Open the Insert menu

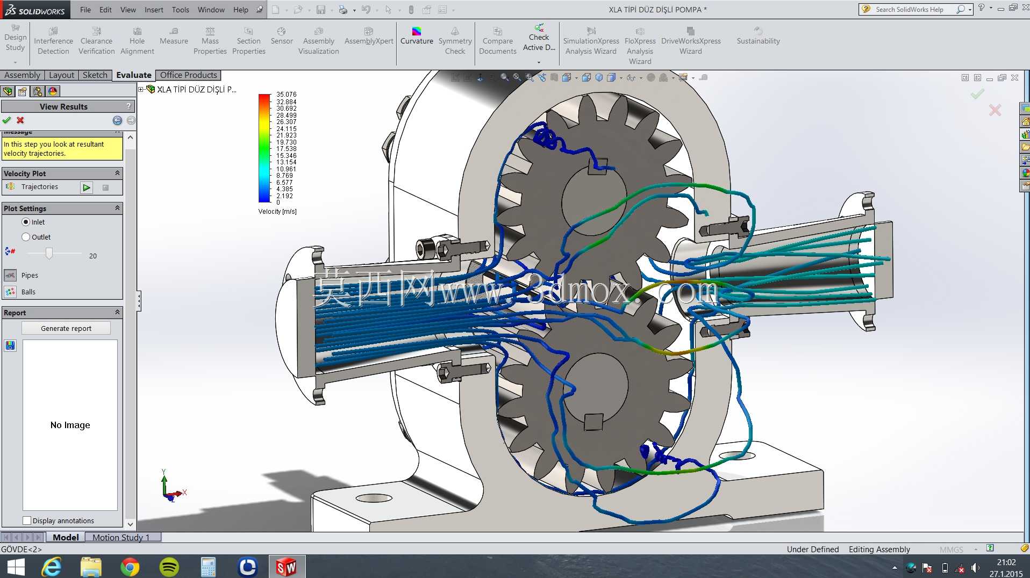coord(154,10)
